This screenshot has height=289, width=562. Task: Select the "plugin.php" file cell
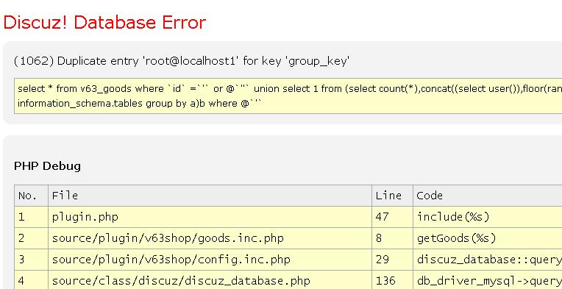point(210,217)
